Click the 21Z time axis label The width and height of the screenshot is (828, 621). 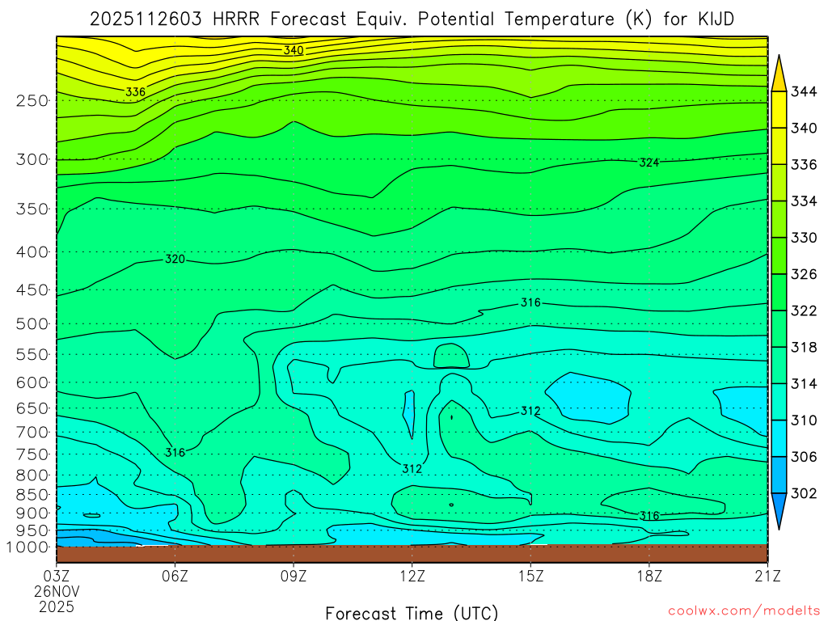[x=768, y=576]
